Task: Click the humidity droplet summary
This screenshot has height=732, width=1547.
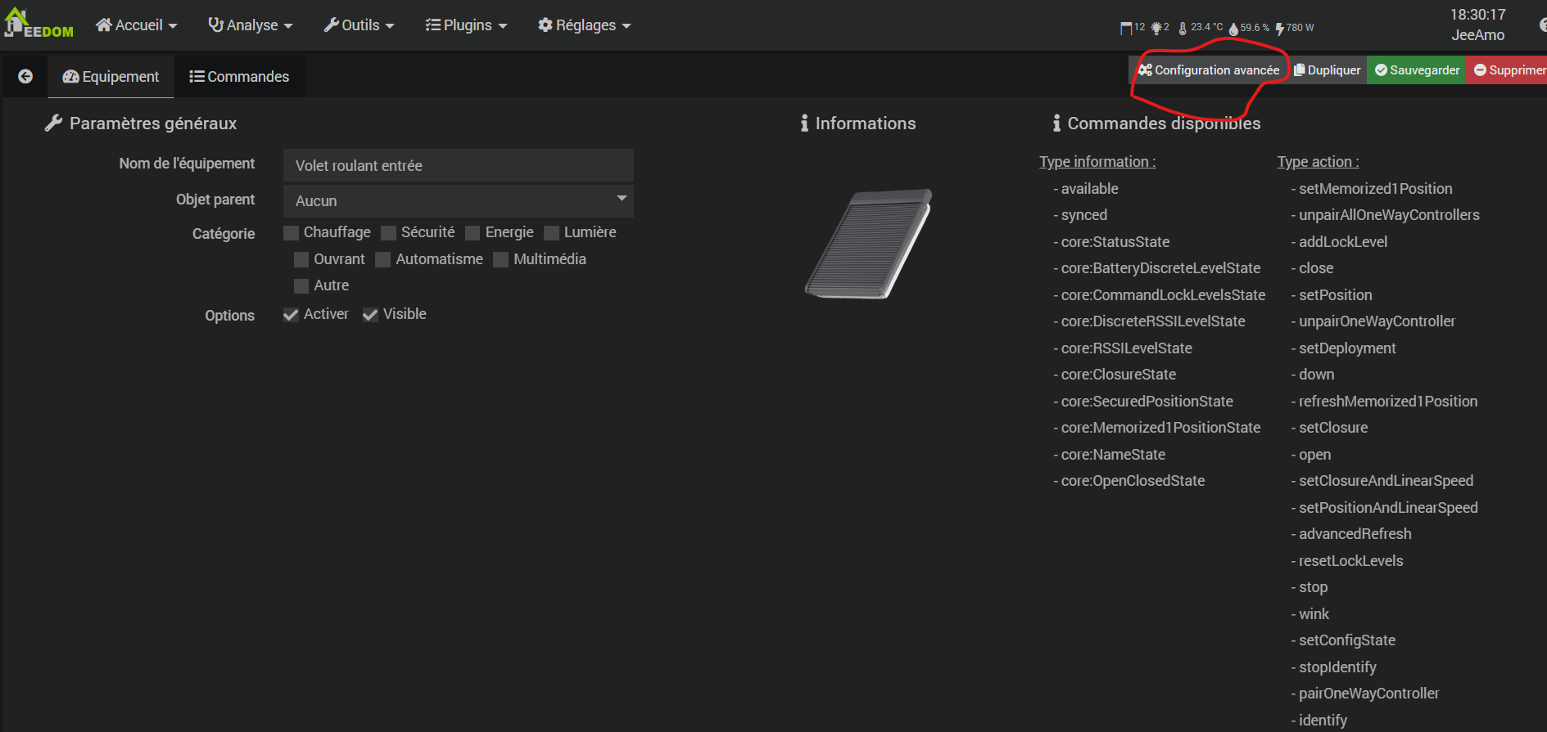Action: pyautogui.click(x=1249, y=28)
